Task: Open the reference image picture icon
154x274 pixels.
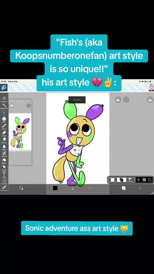Action: (x=150, y=100)
